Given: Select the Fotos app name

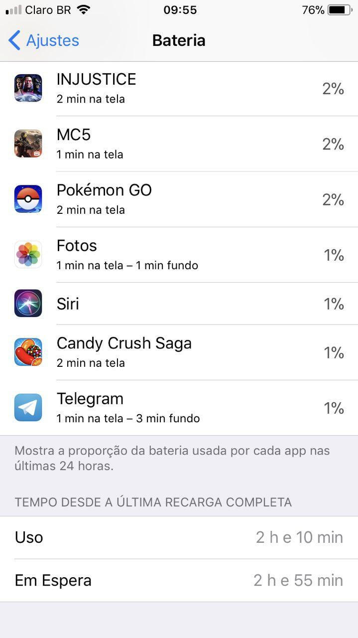Looking at the screenshot, I should [77, 246].
